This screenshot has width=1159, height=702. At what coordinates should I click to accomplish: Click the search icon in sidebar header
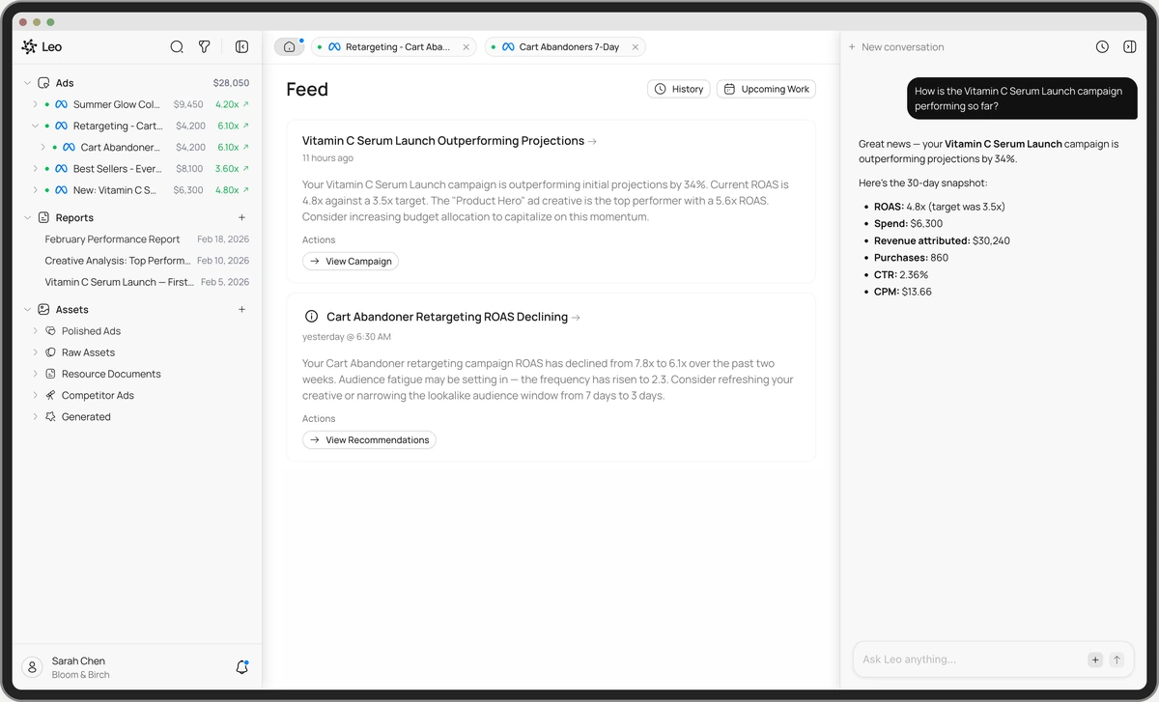coord(177,46)
